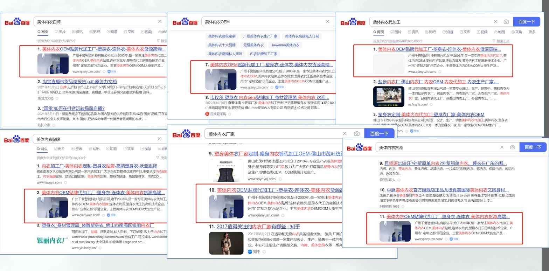Image resolution: width=549 pixels, height=271 pixels.
Task: Click camera icon in 美体内衣厂家 search box
Action: click(356, 133)
